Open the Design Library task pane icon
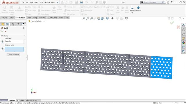This screenshot has width=186, height=104. pyautogui.click(x=184, y=30)
